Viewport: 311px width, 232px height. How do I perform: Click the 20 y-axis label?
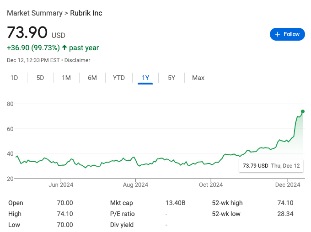[x=10, y=179]
